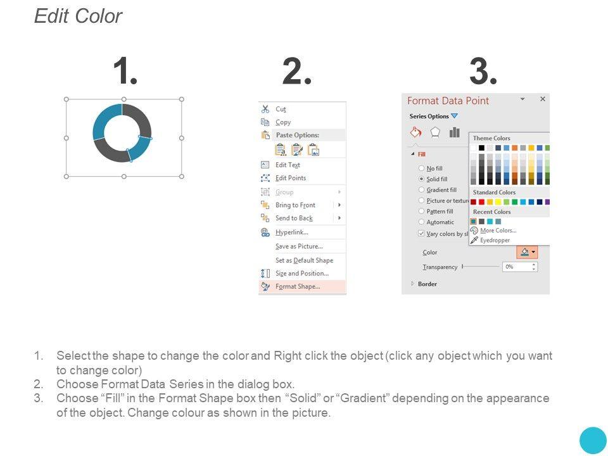This screenshot has height=456, width=608.
Task: Pick the red standard color swatch
Action: click(481, 202)
